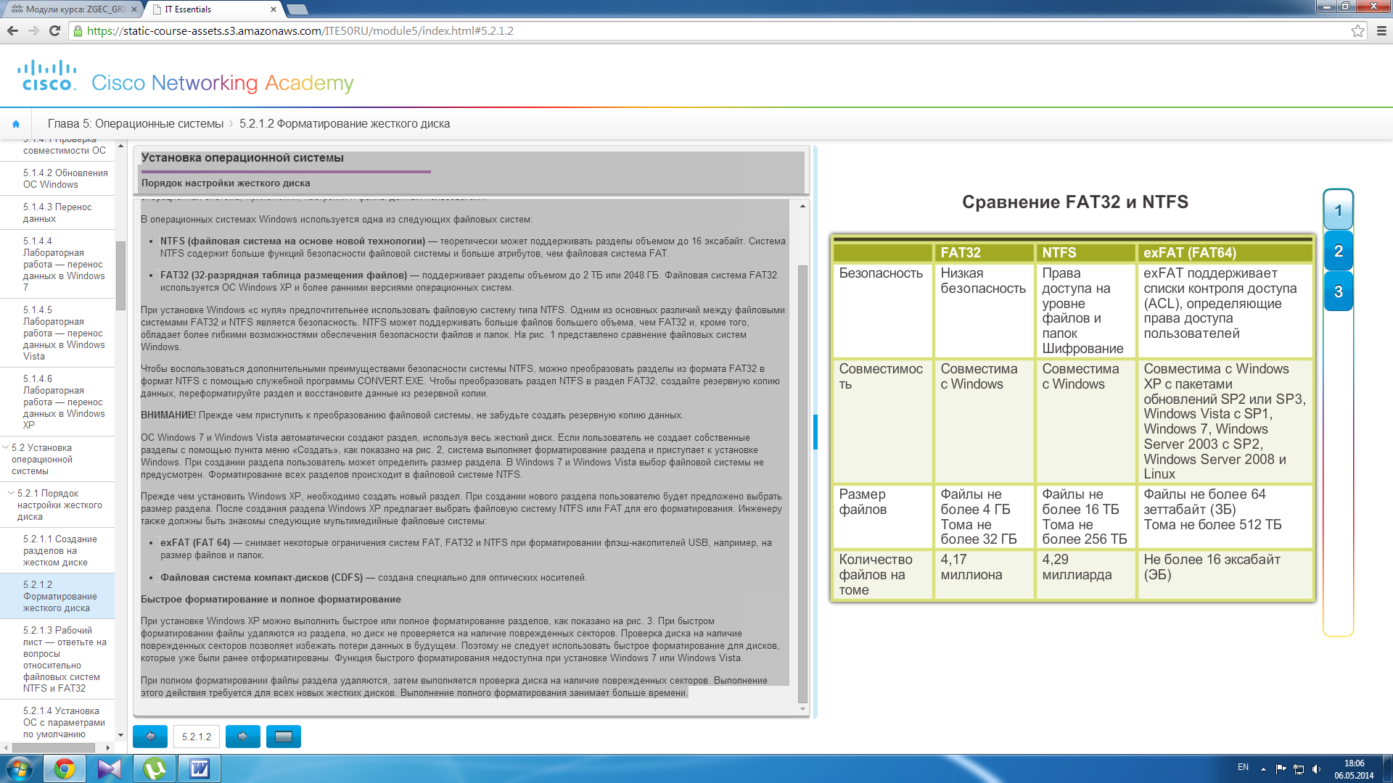Open 5.1.4.3 Перенос данных
1393x783 pixels.
tap(57, 212)
